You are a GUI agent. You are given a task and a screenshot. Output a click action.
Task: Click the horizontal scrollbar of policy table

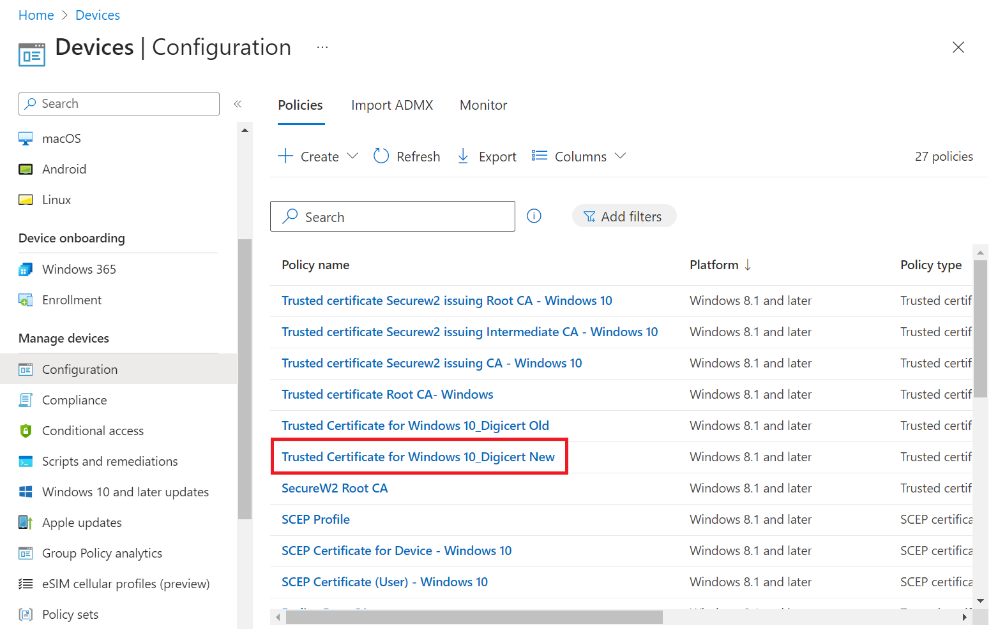tap(474, 617)
